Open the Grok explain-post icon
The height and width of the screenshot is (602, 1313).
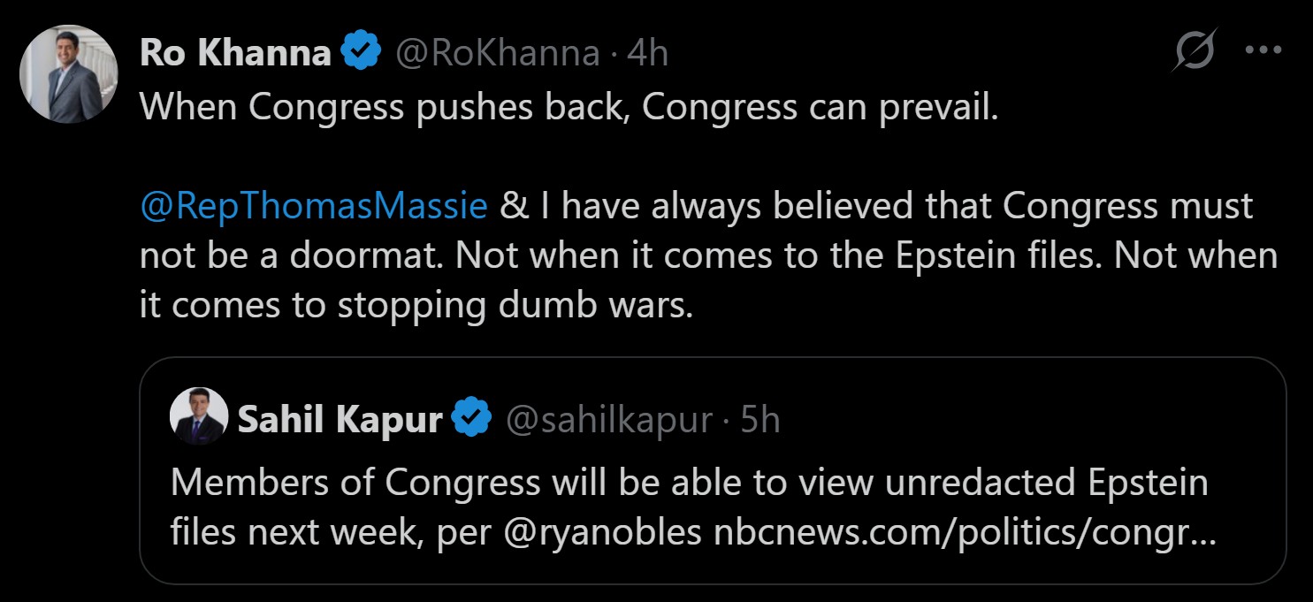1195,51
